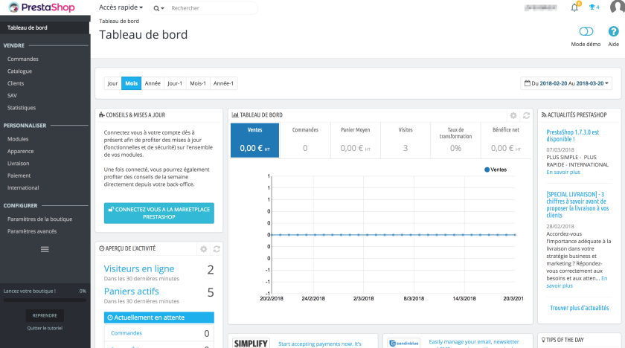Screen dimensions: 625x348
Task: Select the Panier Moyen chart tab
Action: [x=355, y=139]
